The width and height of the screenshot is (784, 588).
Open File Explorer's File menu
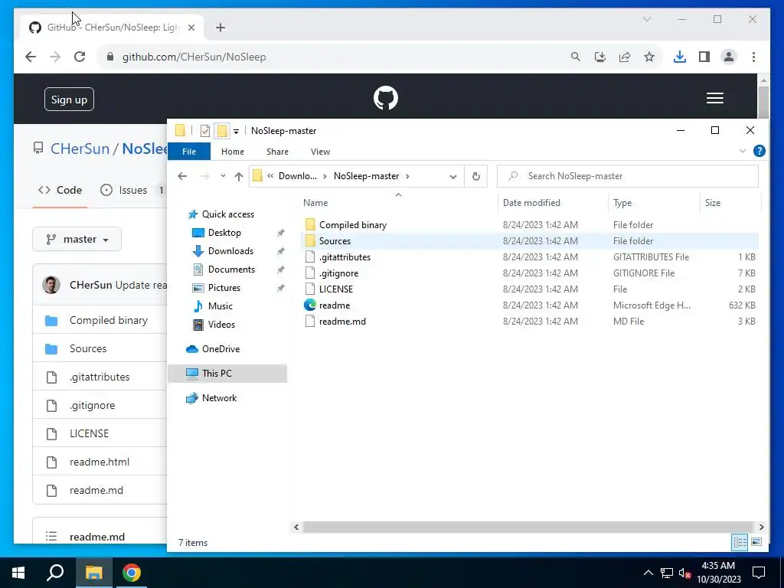pyautogui.click(x=189, y=152)
